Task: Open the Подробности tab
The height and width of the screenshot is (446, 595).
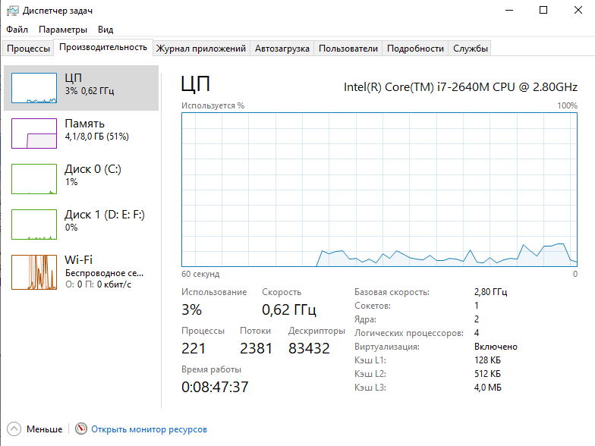Action: pyautogui.click(x=415, y=49)
